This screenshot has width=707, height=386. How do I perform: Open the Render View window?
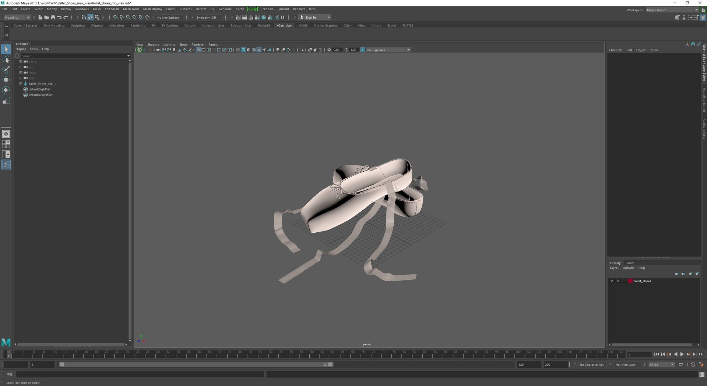tap(238, 17)
